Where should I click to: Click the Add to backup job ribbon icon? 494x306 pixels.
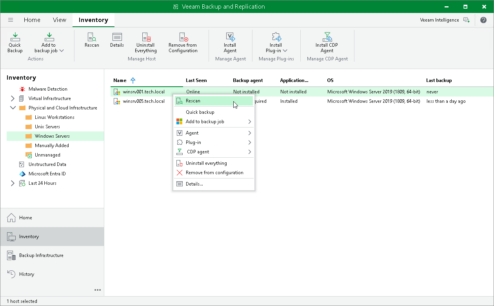coord(49,42)
